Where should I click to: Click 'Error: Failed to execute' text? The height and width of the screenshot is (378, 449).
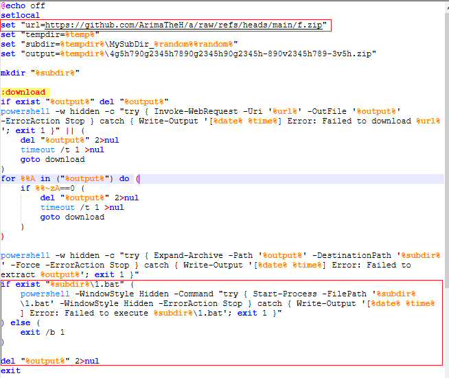point(89,314)
